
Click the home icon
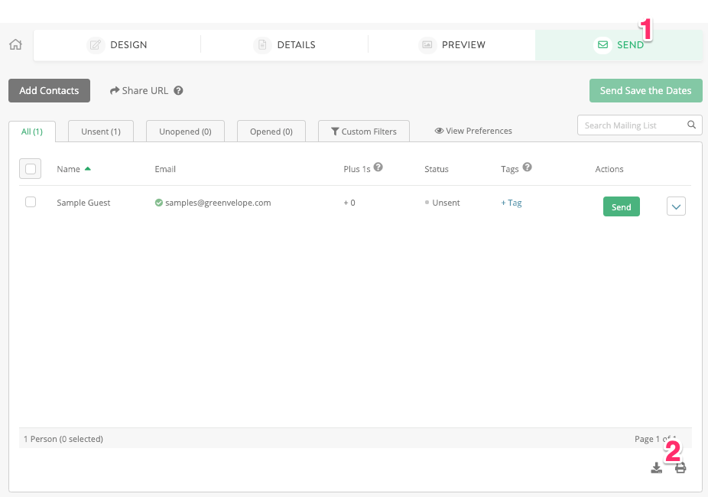point(15,44)
